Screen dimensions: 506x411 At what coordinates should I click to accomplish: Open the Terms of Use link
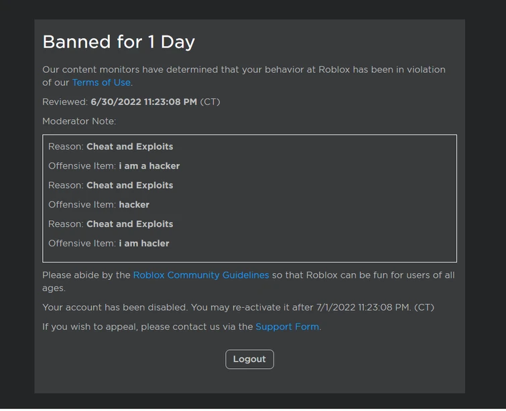(x=101, y=82)
